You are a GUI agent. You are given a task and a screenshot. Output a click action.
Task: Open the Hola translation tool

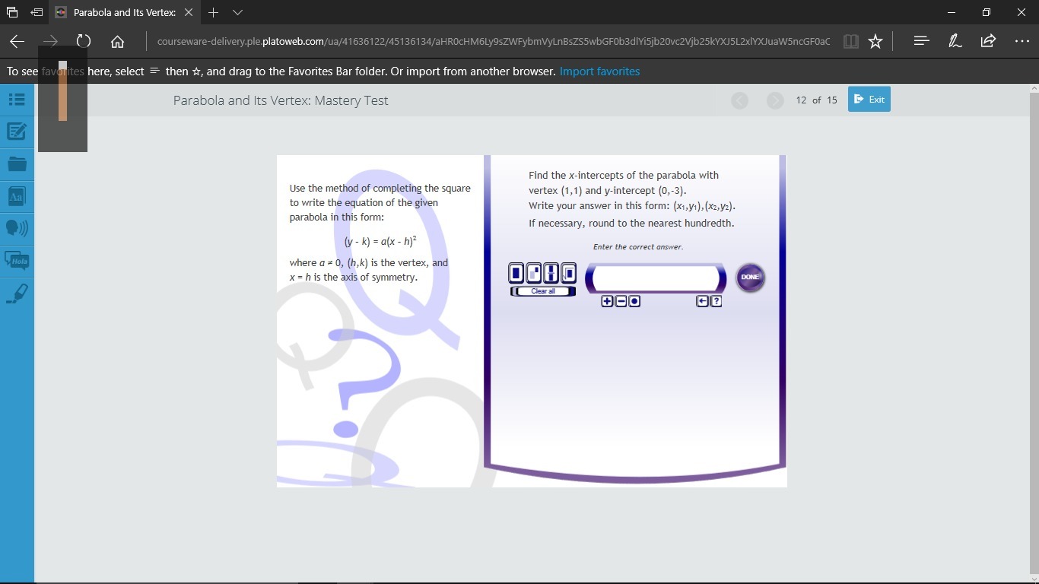17,261
